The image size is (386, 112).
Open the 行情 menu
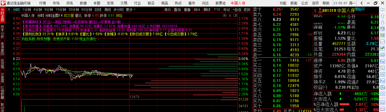point(43,3)
